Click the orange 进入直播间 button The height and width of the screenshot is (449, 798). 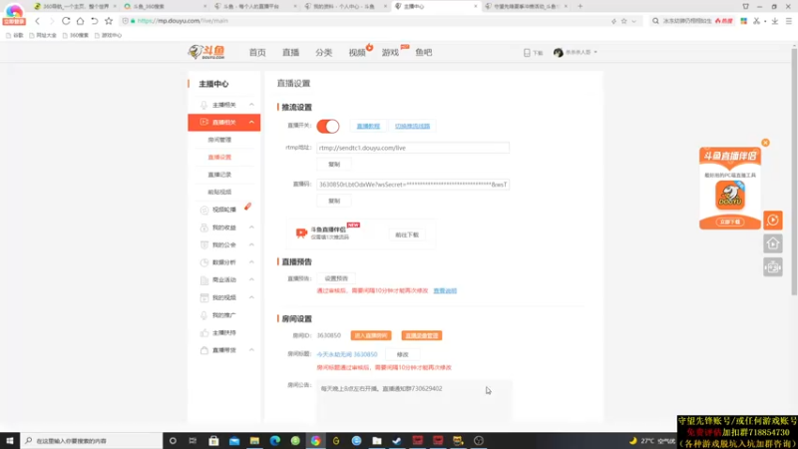click(x=371, y=335)
